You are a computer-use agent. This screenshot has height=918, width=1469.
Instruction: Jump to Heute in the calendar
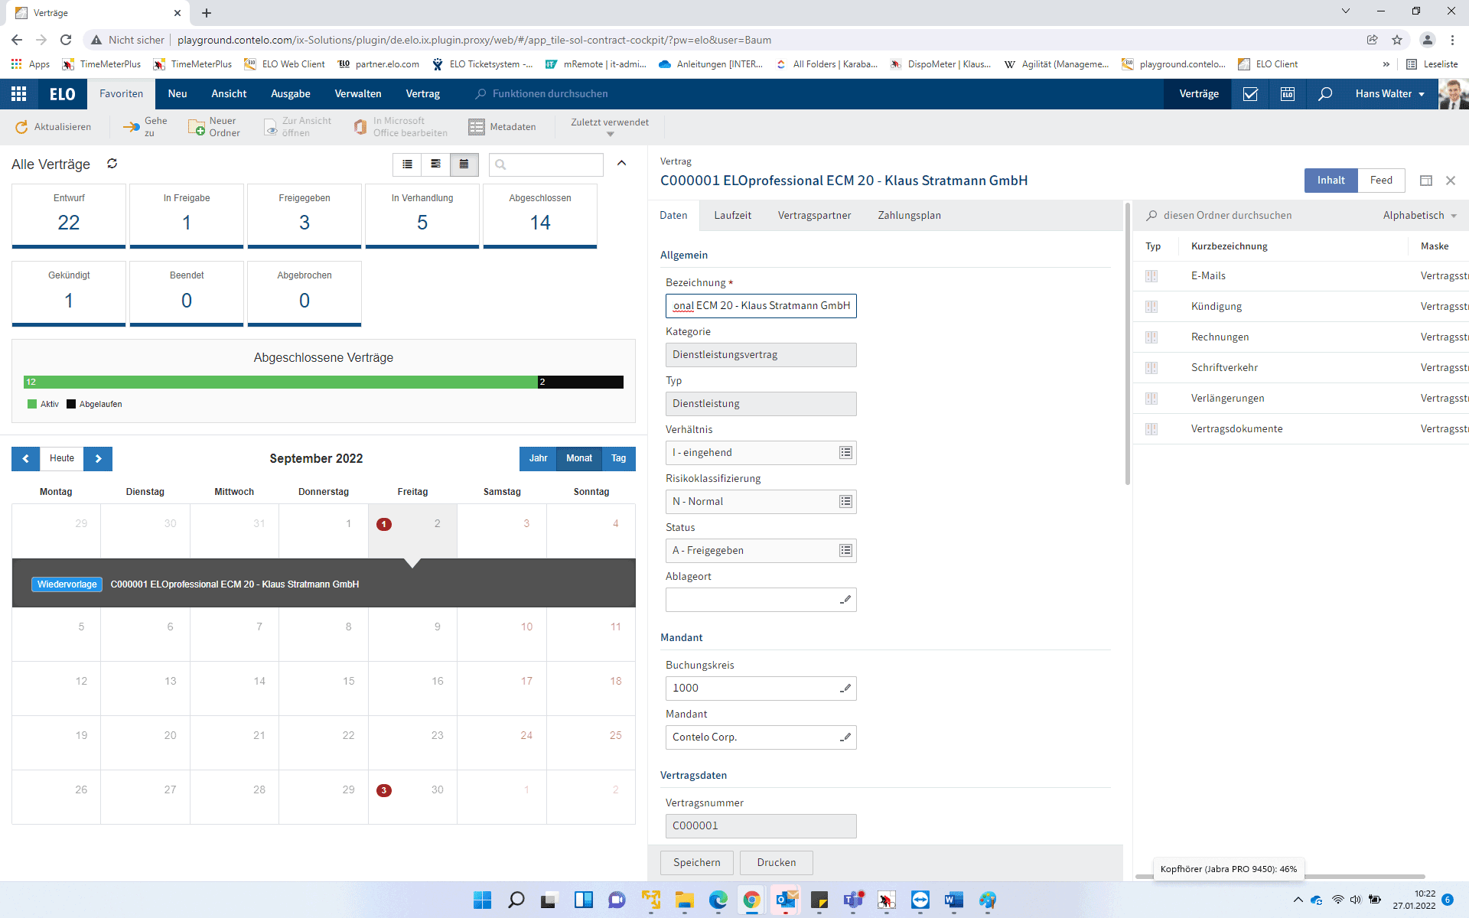coord(62,458)
